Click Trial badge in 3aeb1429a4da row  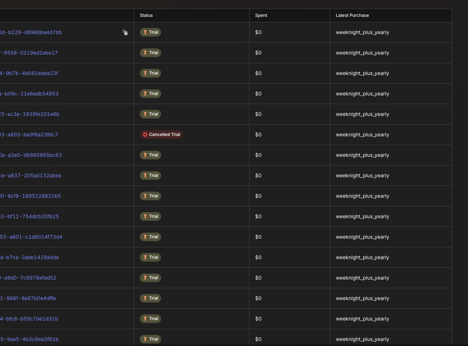(151, 257)
